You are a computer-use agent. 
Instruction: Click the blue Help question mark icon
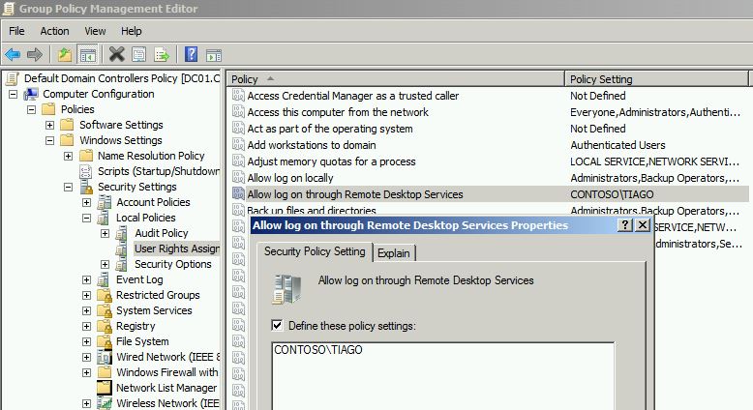point(192,54)
